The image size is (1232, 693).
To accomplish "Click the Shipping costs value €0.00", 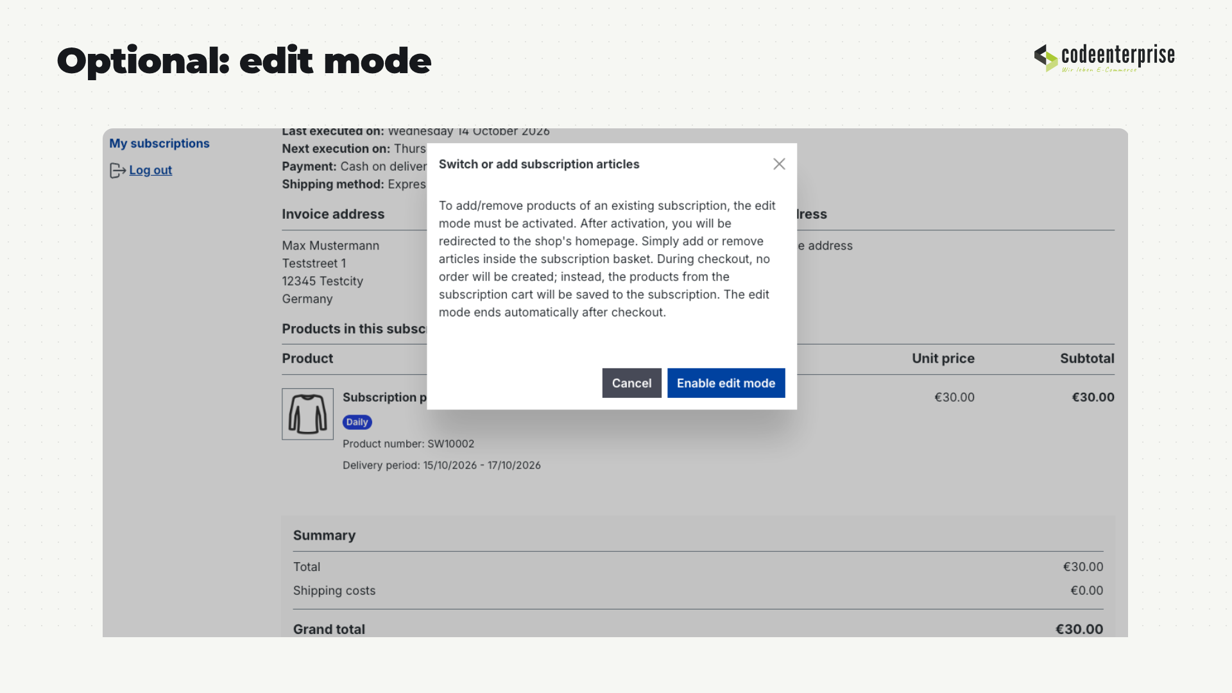I will [x=1087, y=591].
